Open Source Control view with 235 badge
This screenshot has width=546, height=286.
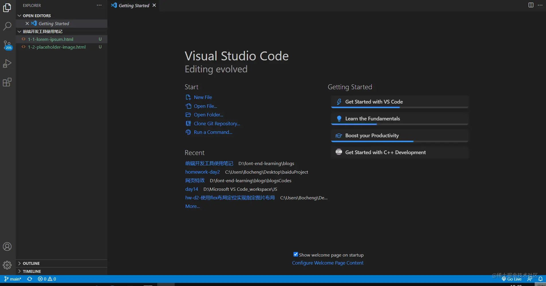click(x=7, y=45)
